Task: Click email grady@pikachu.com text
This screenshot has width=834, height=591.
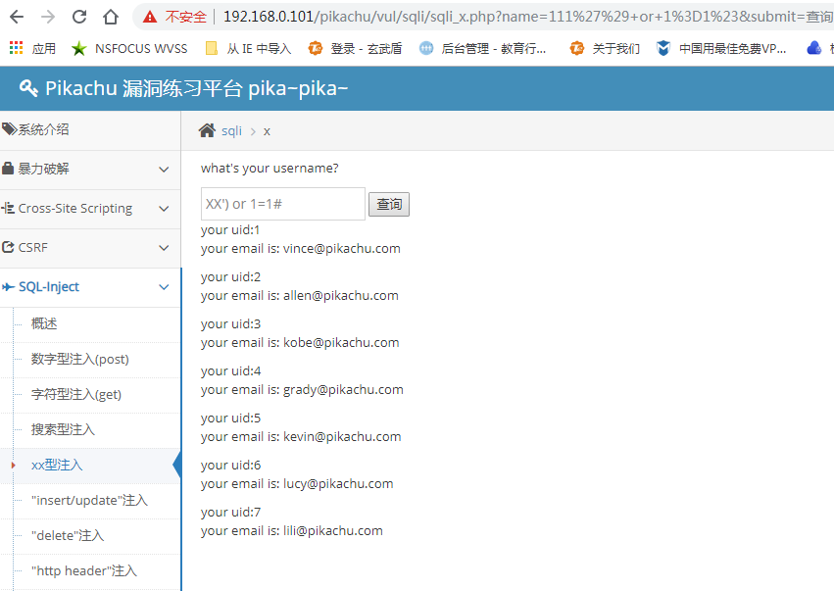Action: (343, 389)
